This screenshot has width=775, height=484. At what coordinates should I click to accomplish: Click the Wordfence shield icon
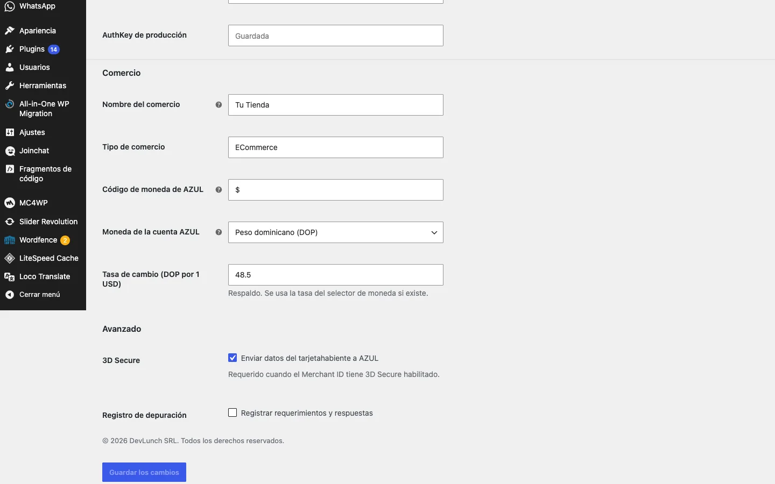pyautogui.click(x=10, y=240)
